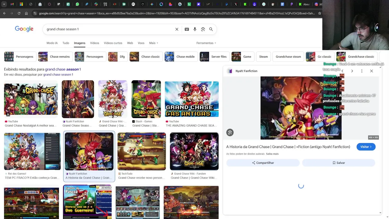The height and width of the screenshot is (219, 389).
Task: Switch to the WhatsApp browser tab
Action: point(77,4)
